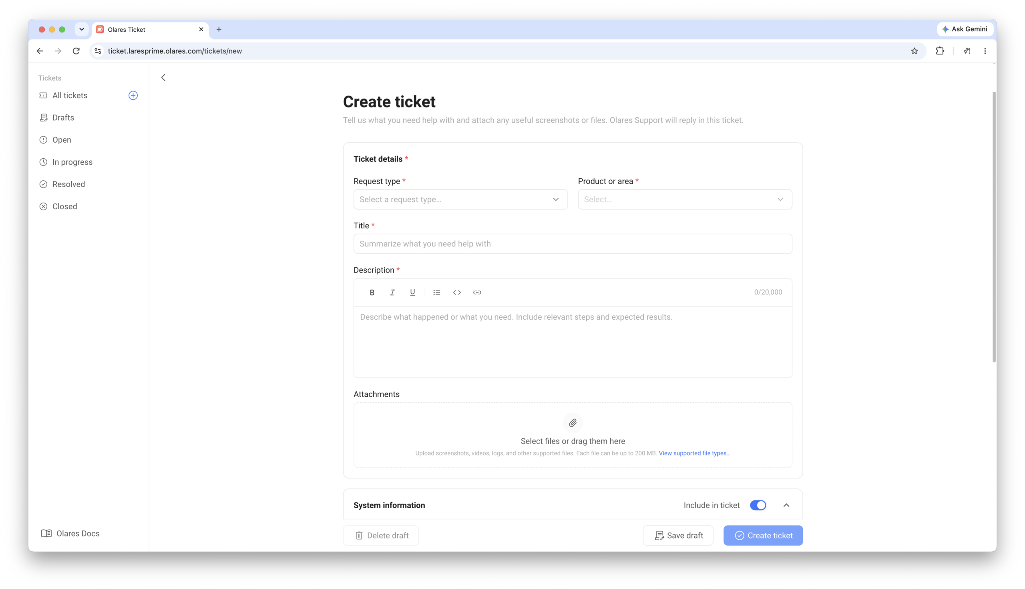
Task: Open the Drafts list
Action: click(63, 118)
